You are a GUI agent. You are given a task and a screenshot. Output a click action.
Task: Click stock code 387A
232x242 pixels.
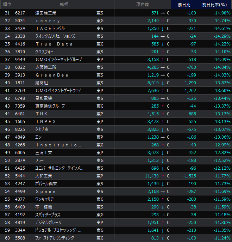(20, 161)
